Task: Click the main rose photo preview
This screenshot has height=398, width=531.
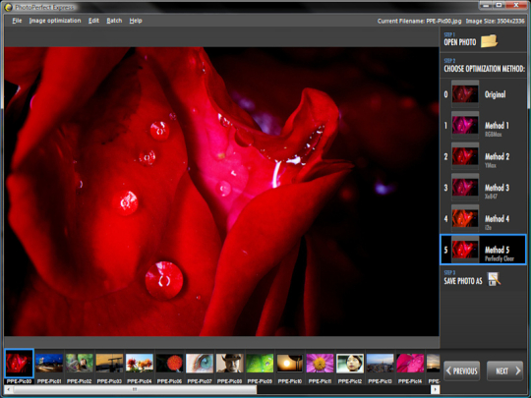Action: (x=221, y=192)
